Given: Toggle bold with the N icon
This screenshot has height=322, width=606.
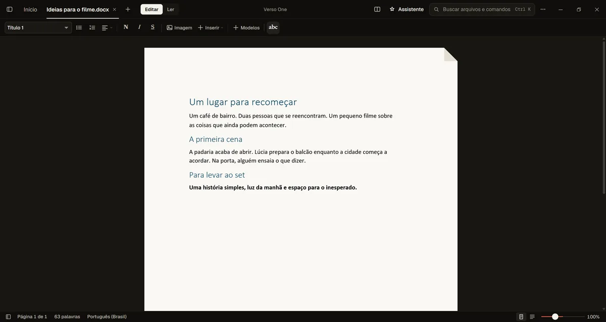Looking at the screenshot, I should coord(126,27).
